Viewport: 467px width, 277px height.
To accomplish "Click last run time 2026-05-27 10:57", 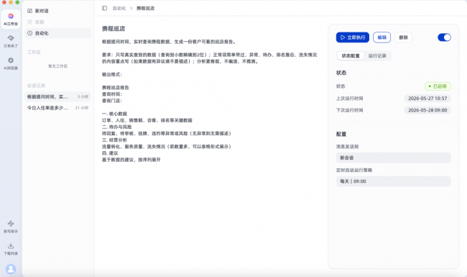I will [427, 98].
